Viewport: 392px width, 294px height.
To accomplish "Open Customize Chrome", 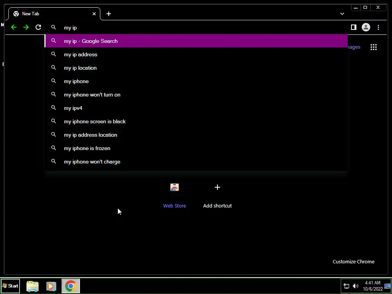I will (353, 261).
